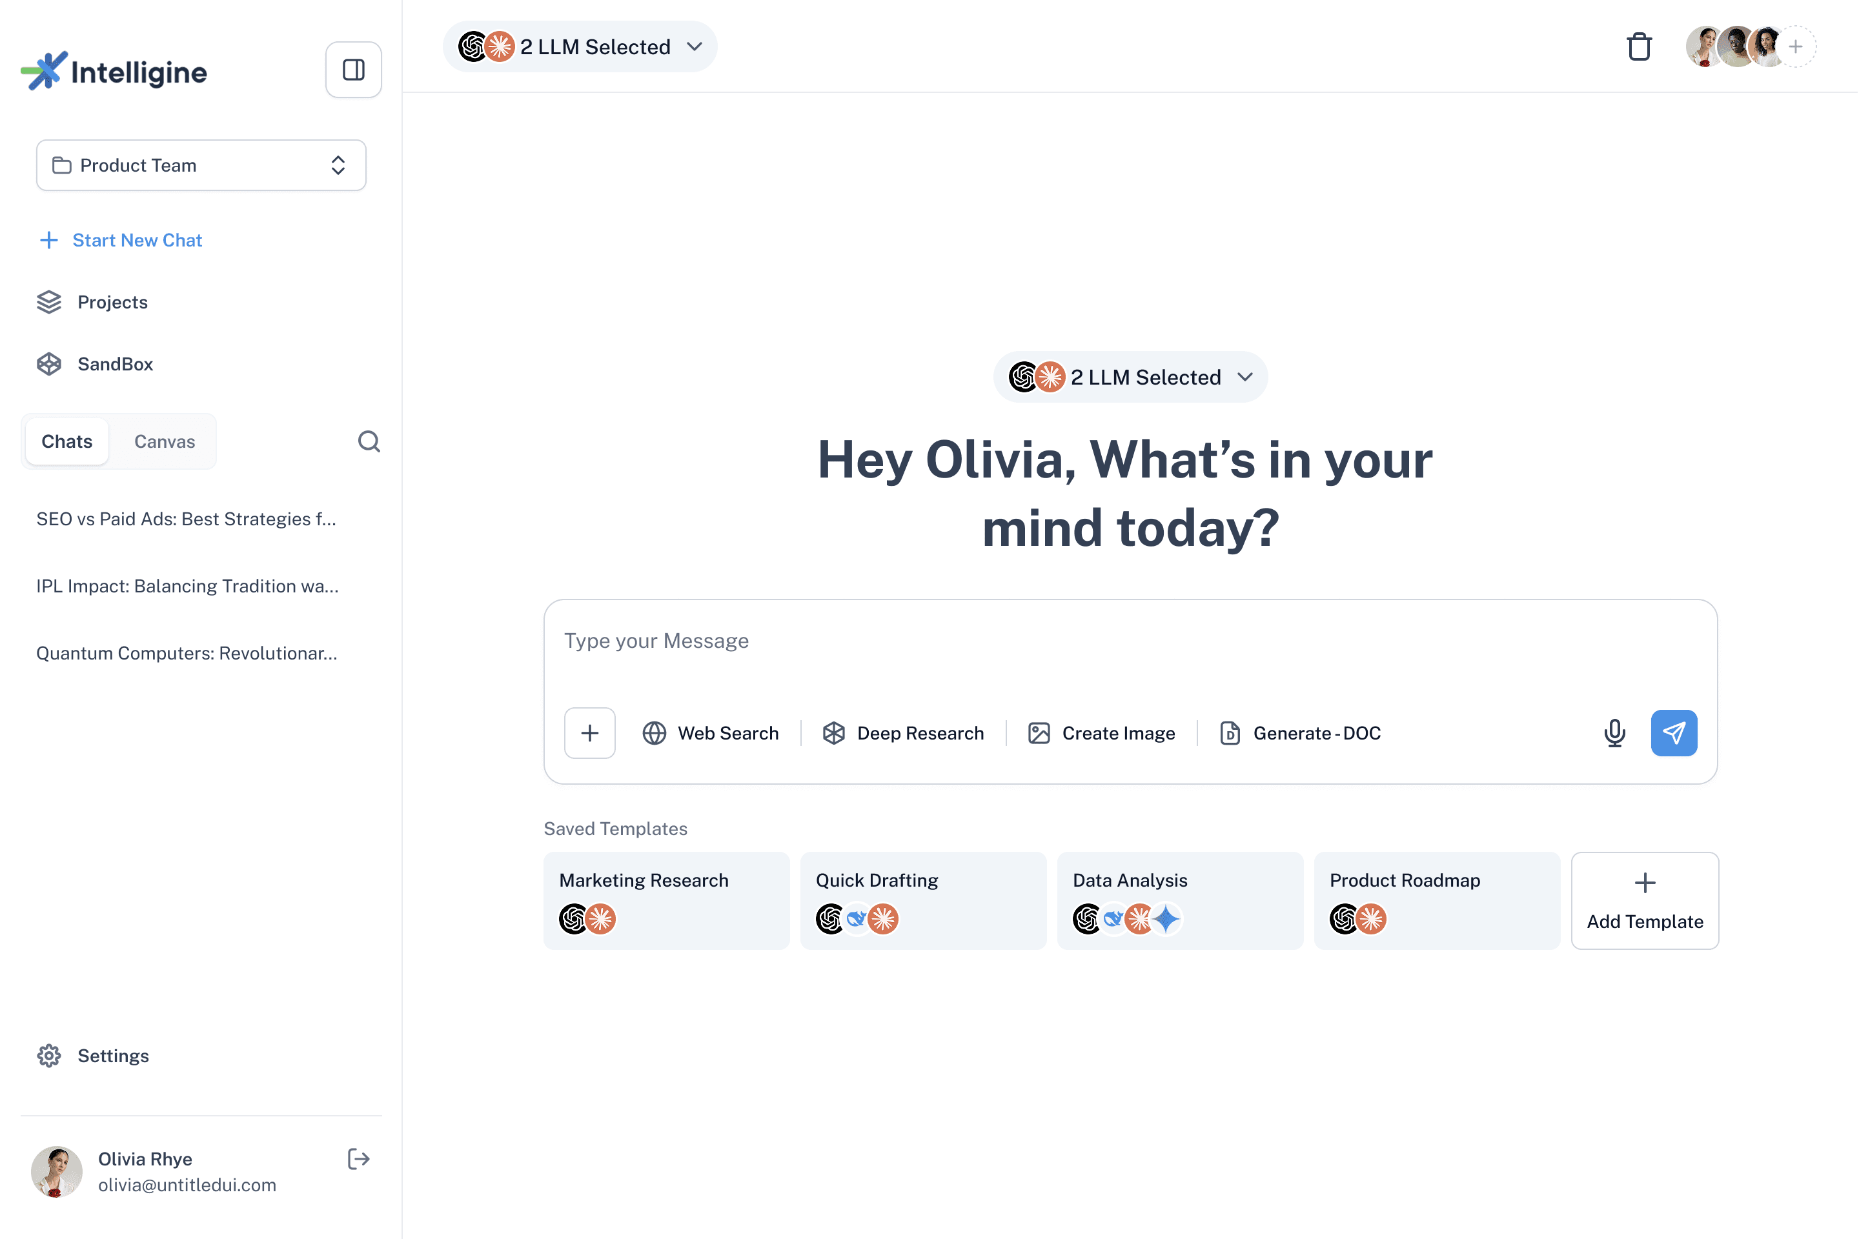Viewport: 1859px width, 1239px height.
Task: Add a collaborator with dashed plus circle
Action: coord(1796,46)
